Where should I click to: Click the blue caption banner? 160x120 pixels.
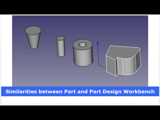[x=80, y=91]
